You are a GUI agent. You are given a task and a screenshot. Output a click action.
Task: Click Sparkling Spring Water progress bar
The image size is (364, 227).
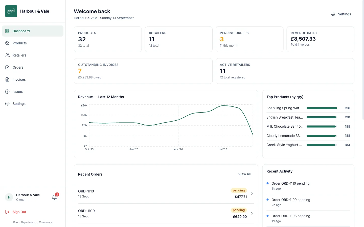tap(322, 108)
